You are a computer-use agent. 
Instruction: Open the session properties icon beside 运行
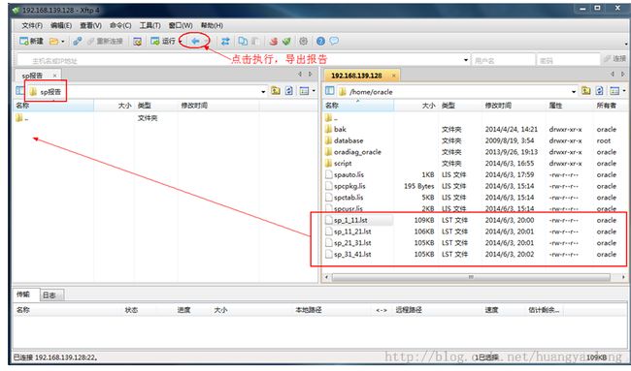137,41
